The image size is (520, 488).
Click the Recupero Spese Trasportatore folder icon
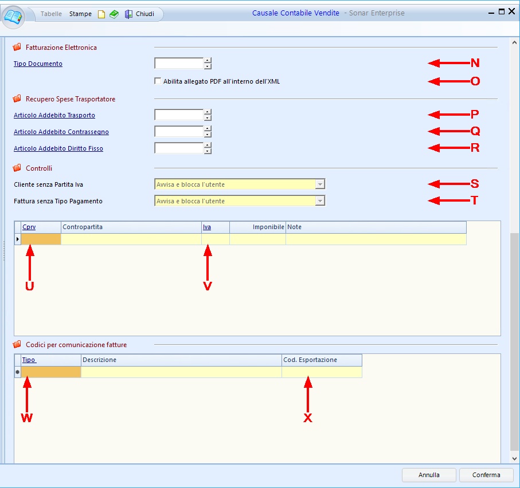click(x=17, y=99)
